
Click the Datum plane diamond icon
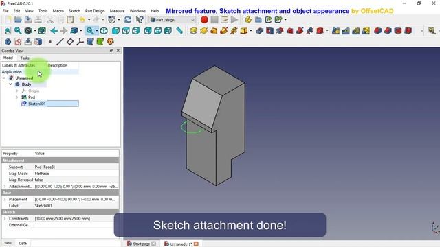click(70, 42)
